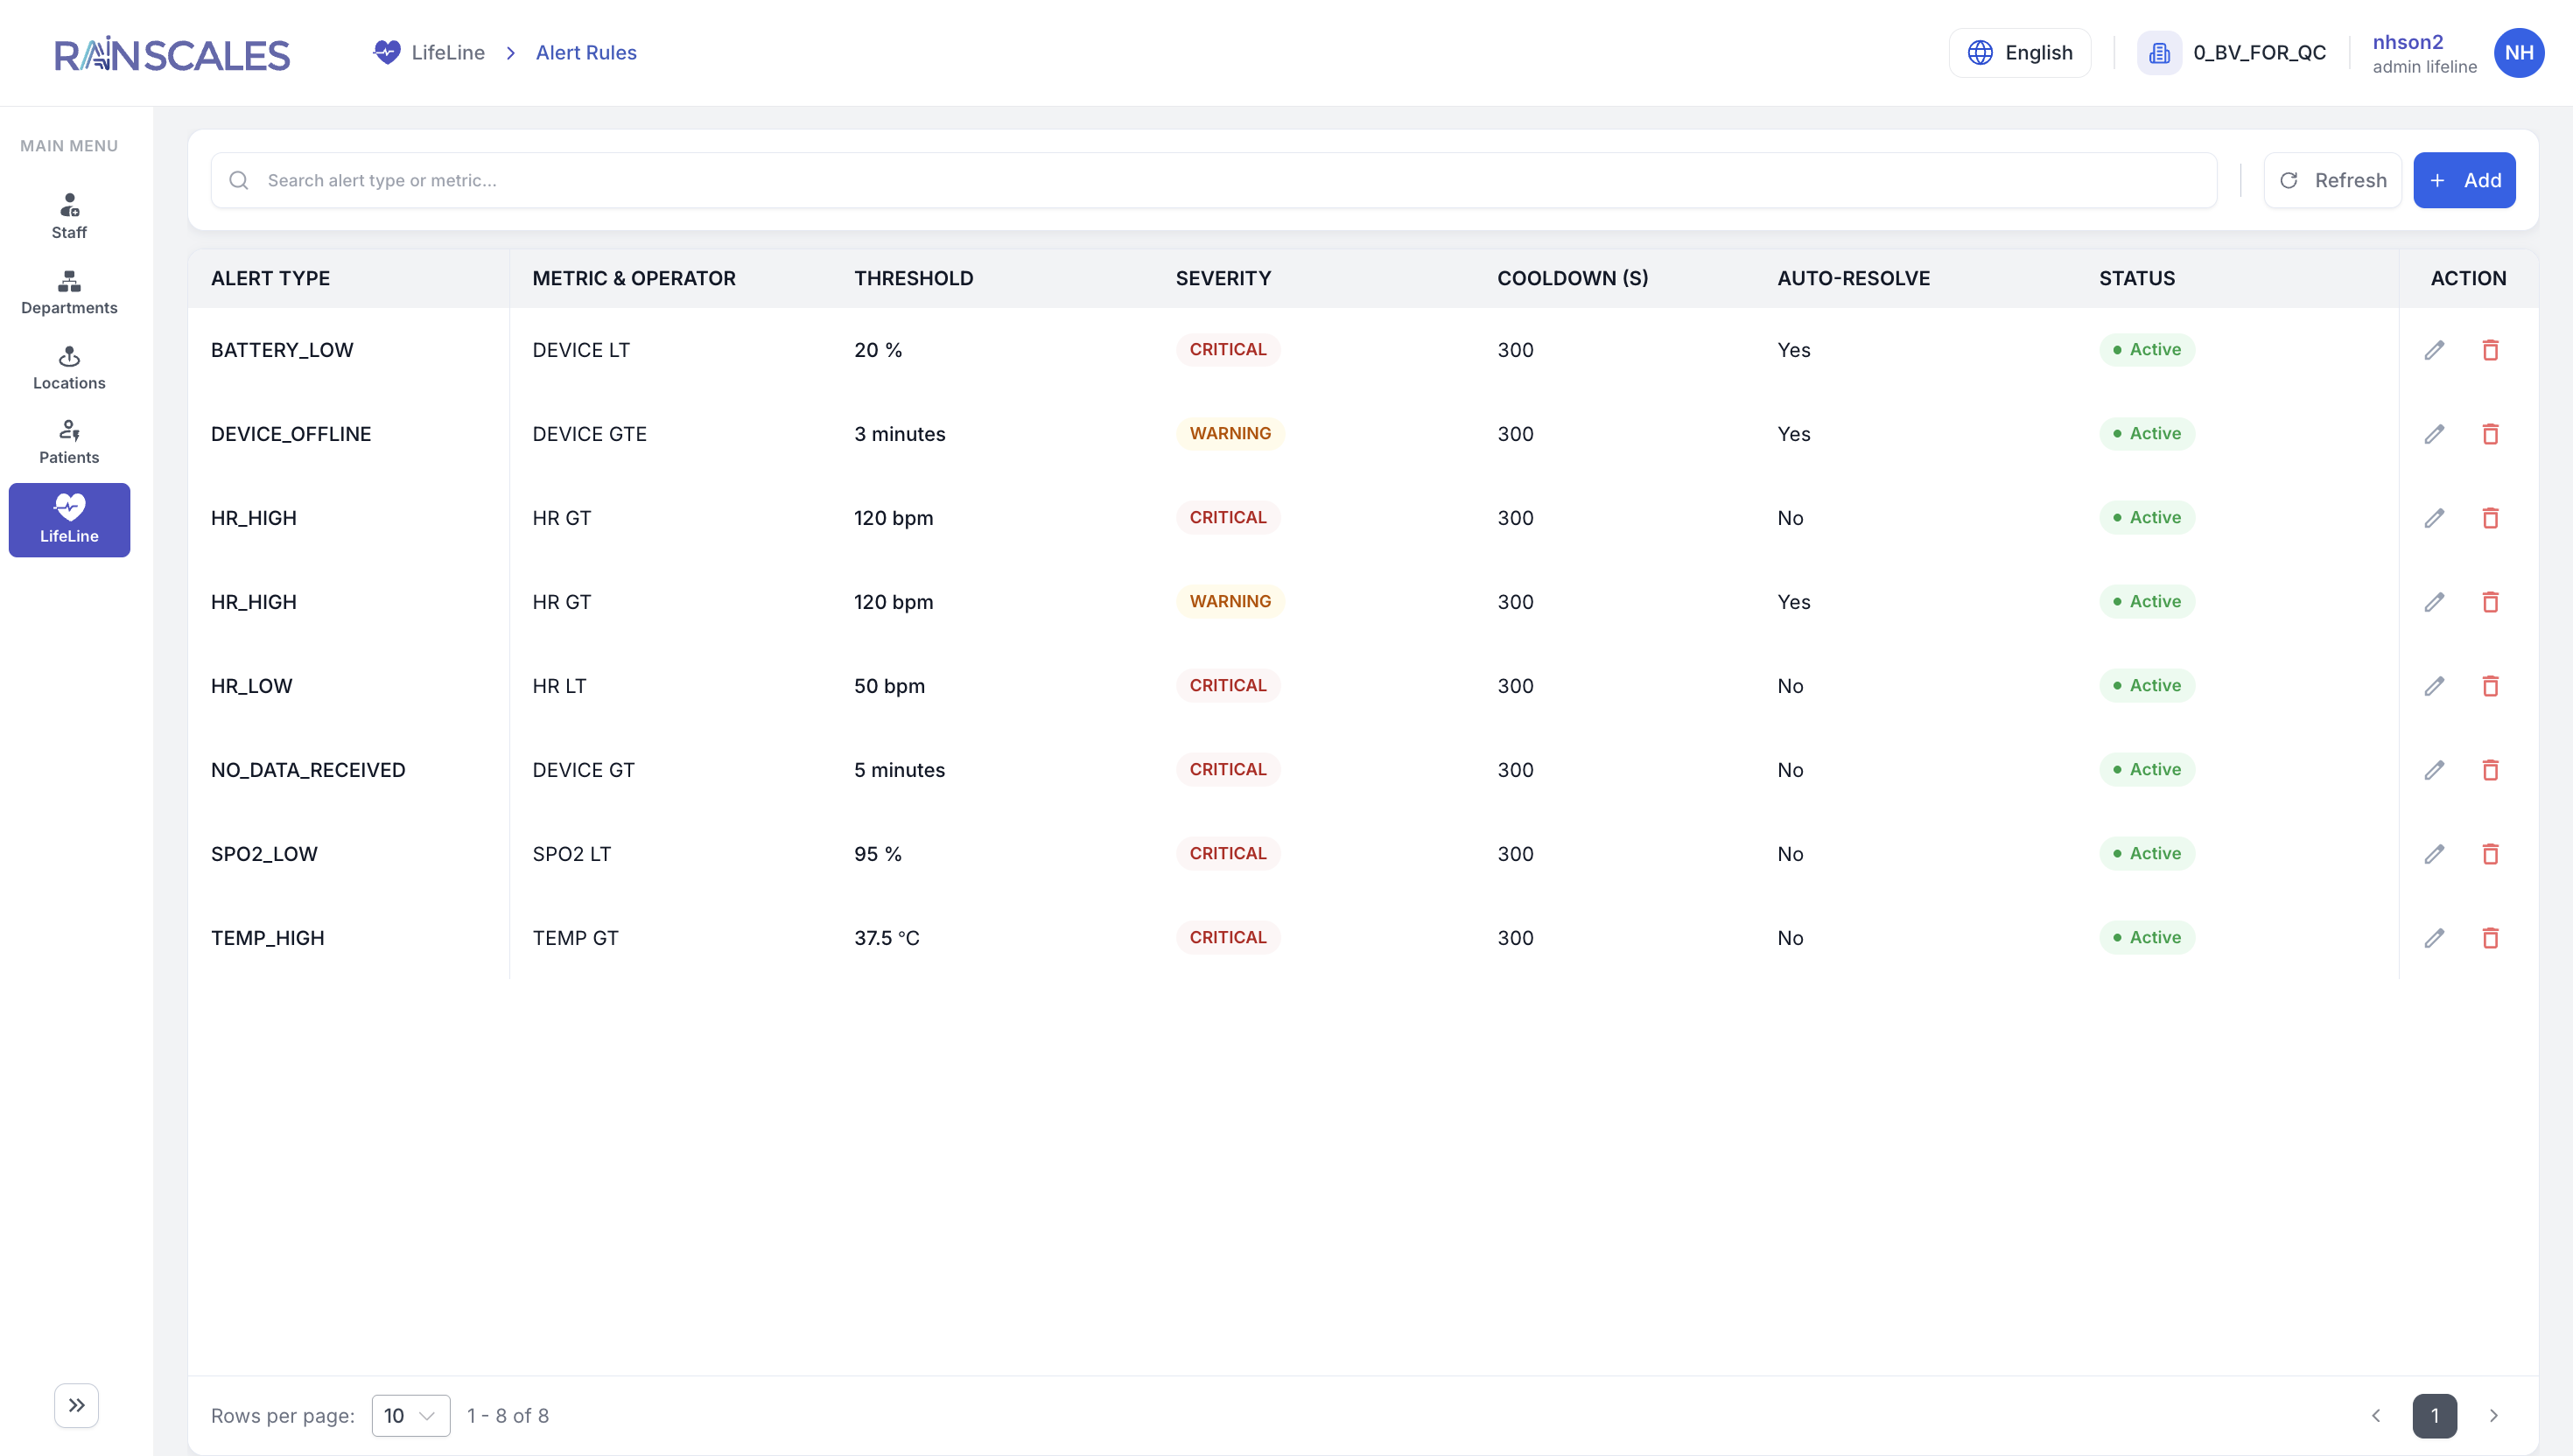The image size is (2573, 1456).
Task: Click the Add button
Action: coord(2464,180)
